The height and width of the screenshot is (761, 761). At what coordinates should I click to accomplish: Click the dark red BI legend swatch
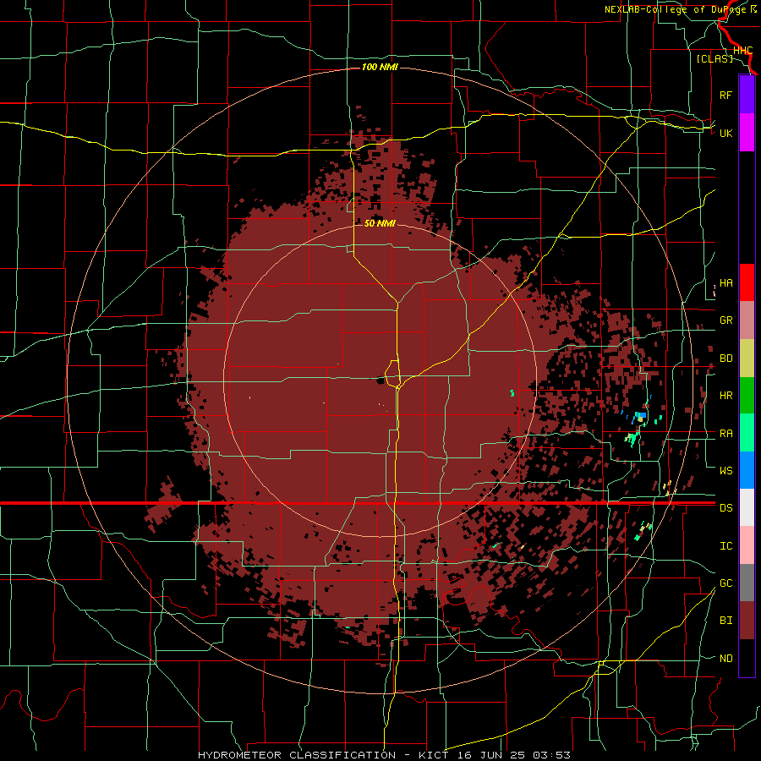coord(747,621)
